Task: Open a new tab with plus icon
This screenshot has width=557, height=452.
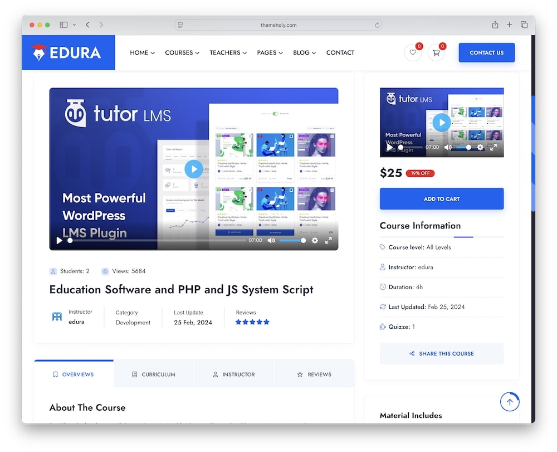Action: (x=510, y=25)
